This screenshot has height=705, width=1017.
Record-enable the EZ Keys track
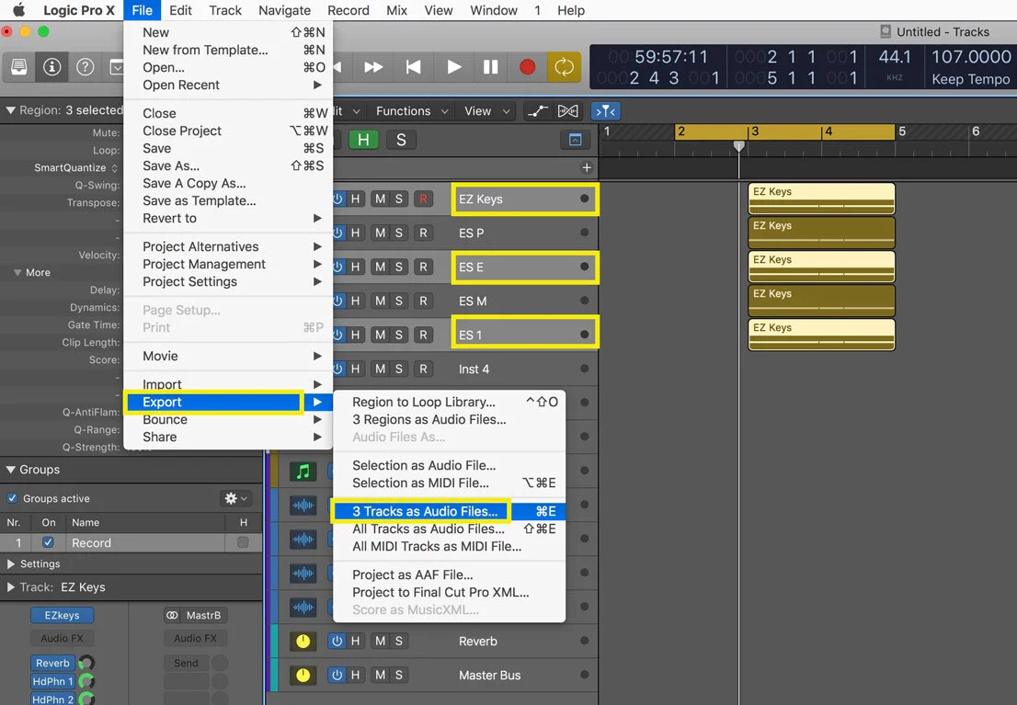tap(423, 199)
